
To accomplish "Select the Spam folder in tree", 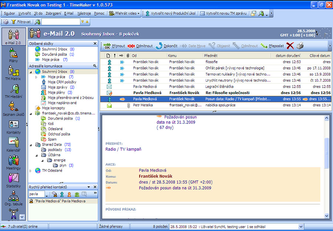I will (x=52, y=139).
